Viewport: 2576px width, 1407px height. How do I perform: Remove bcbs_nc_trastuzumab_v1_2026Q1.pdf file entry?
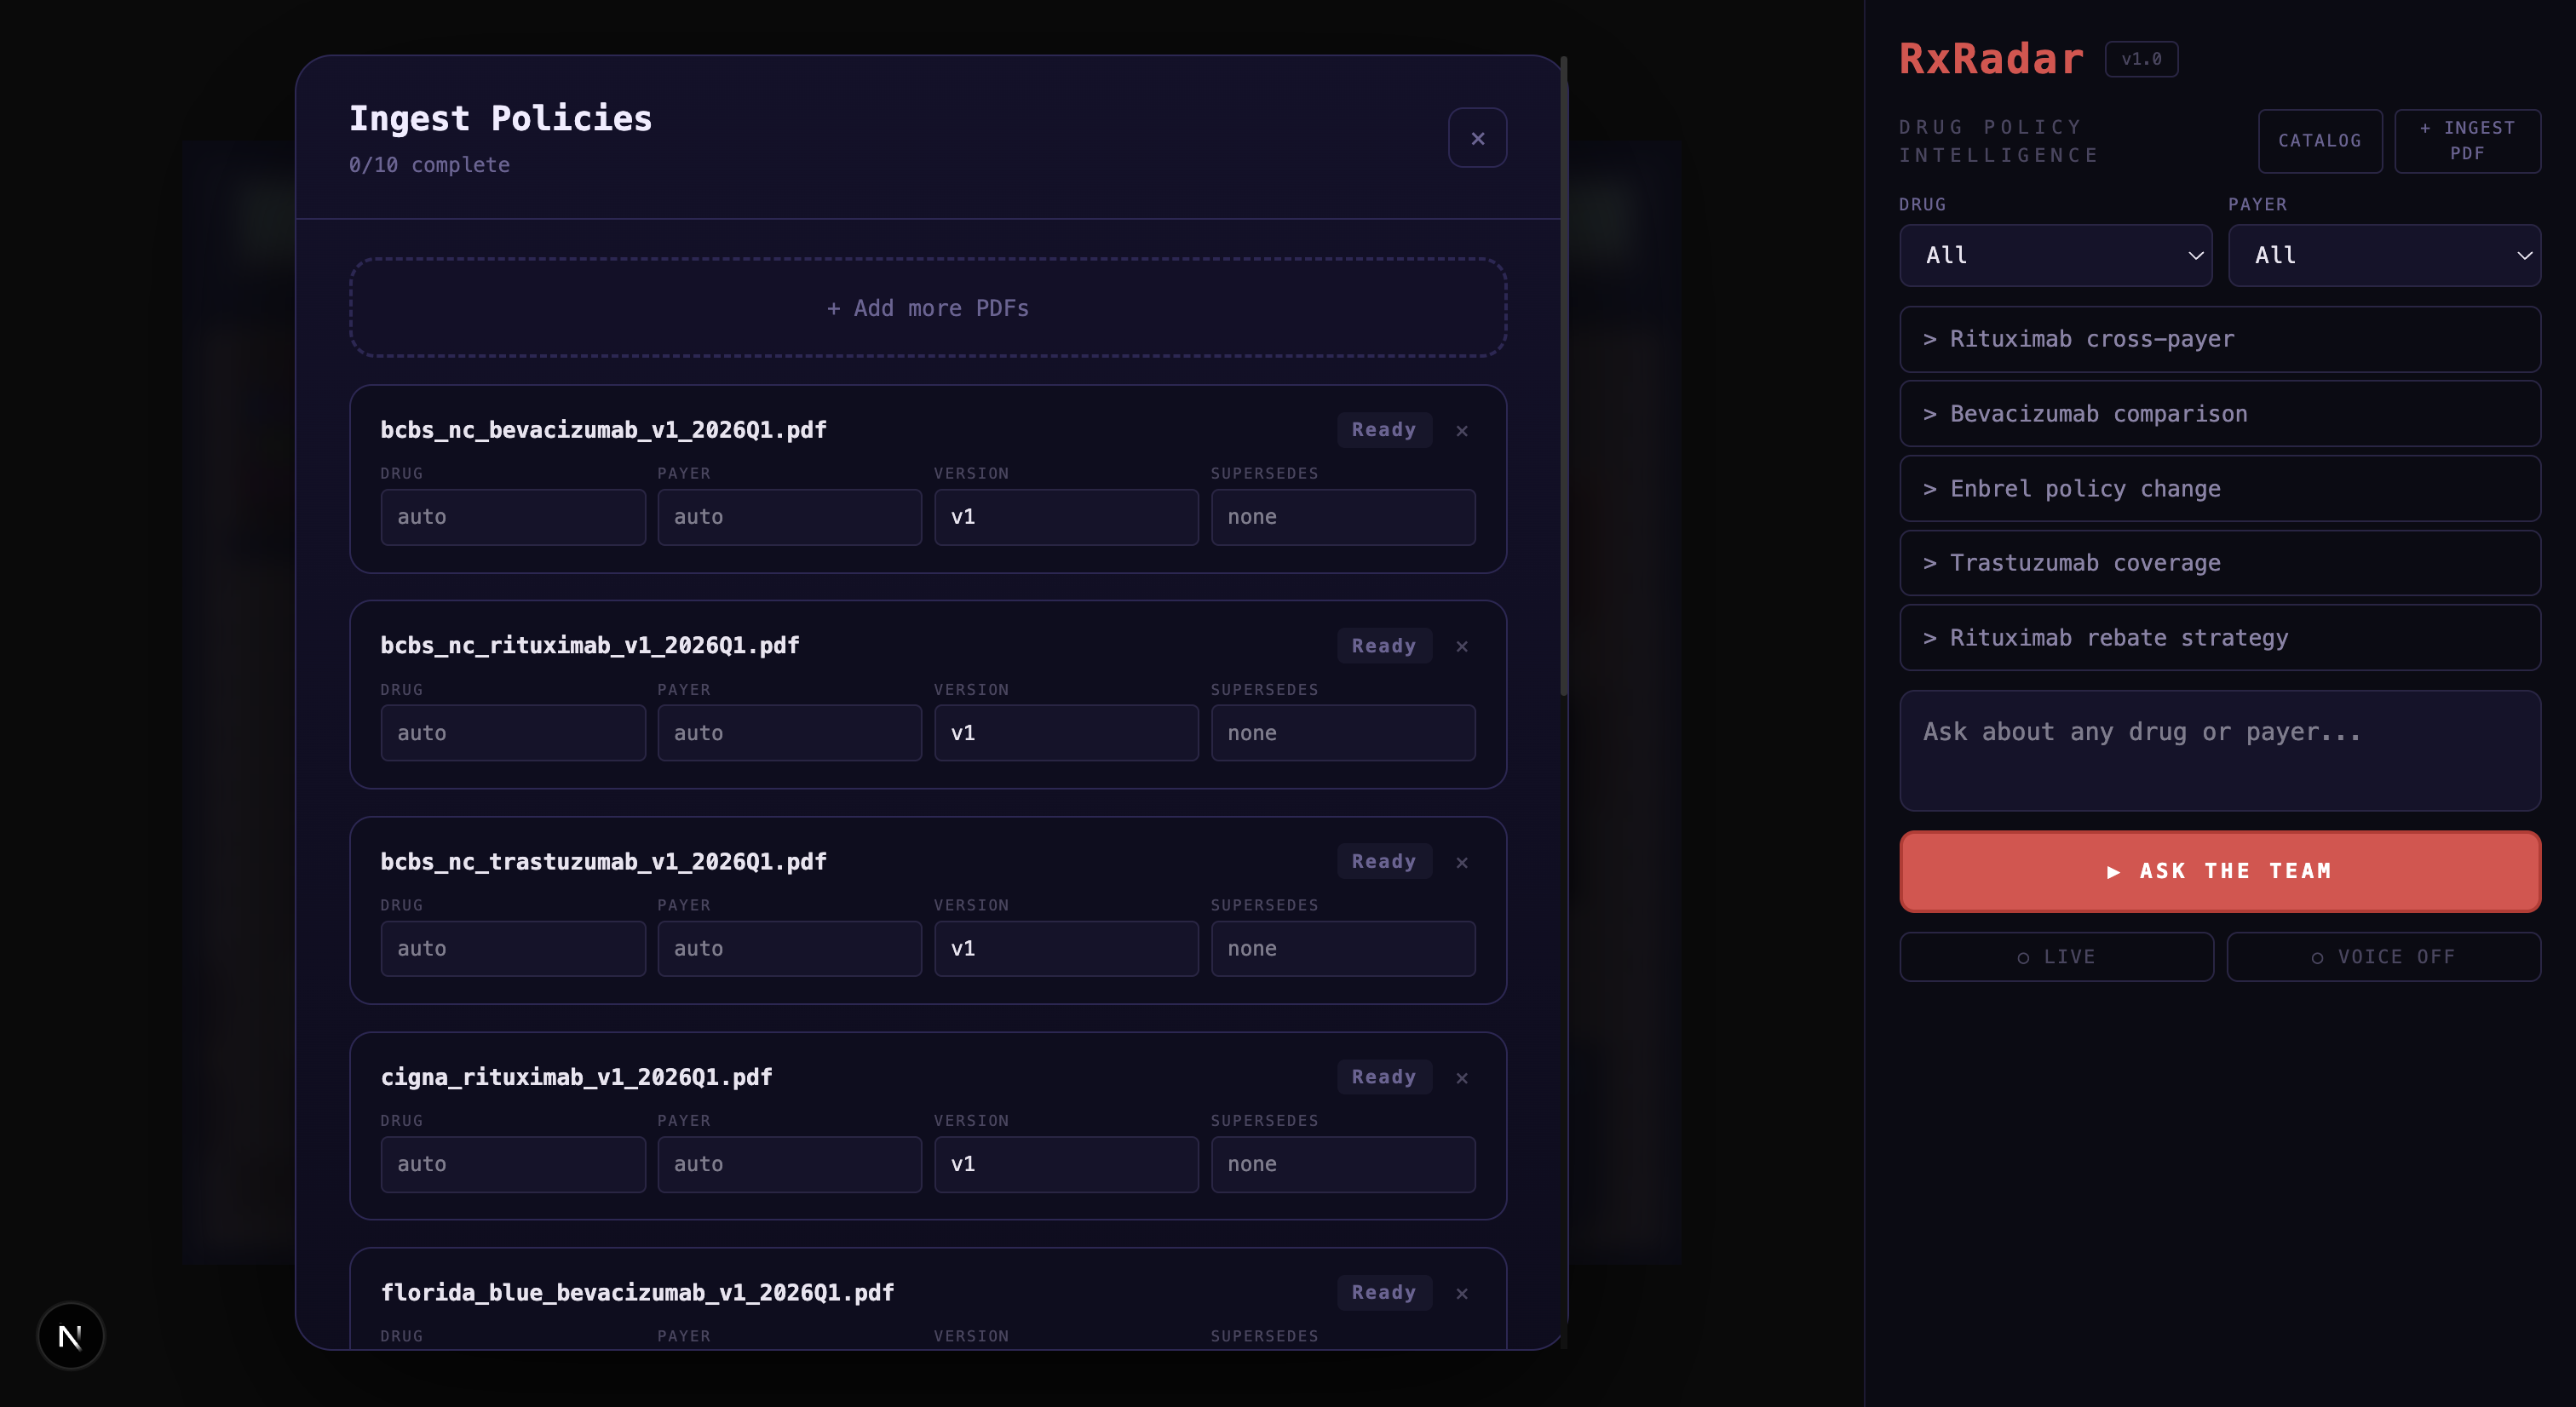coord(1461,862)
